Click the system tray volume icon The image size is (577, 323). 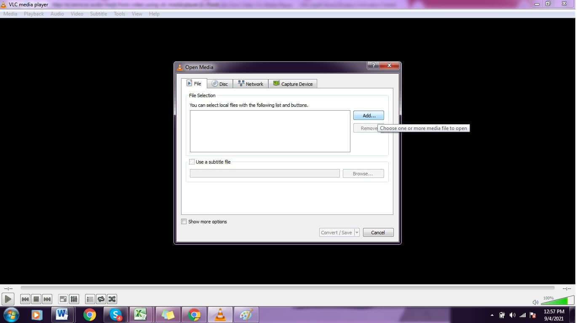513,315
